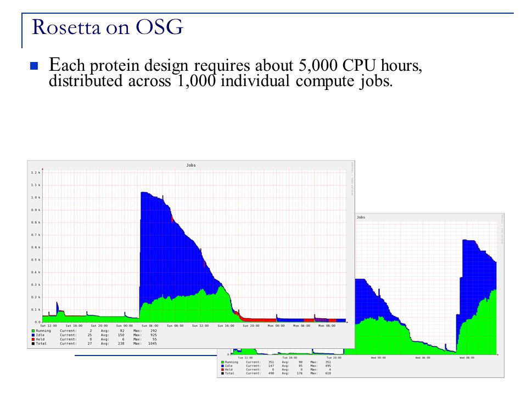This screenshot has height=395, width=527.
Task: Click the 'Idle' legend label in the rear chart
Action: coord(228,366)
